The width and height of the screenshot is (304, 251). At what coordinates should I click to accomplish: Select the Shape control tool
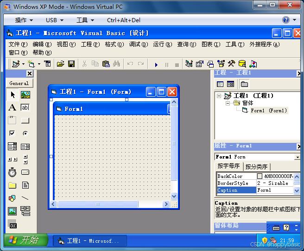coord(12,198)
